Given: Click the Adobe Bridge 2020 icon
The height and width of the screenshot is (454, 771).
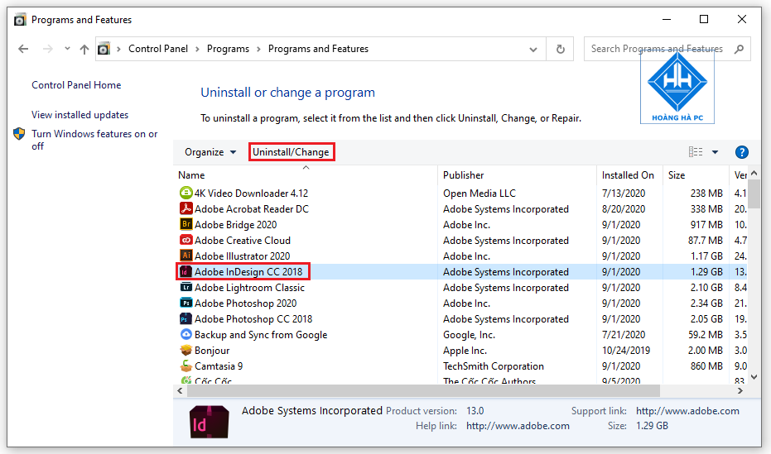Looking at the screenshot, I should pos(186,224).
